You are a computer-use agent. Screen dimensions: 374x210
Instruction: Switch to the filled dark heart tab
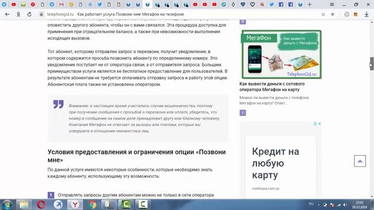(243, 4)
